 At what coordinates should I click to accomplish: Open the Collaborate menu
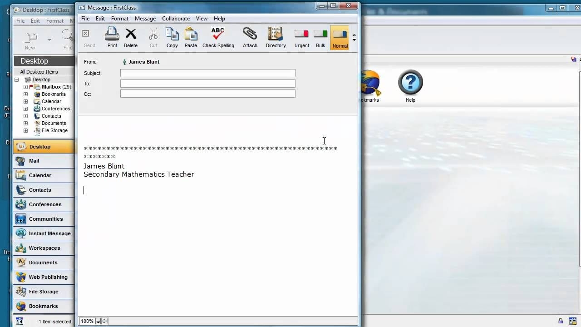point(176,19)
